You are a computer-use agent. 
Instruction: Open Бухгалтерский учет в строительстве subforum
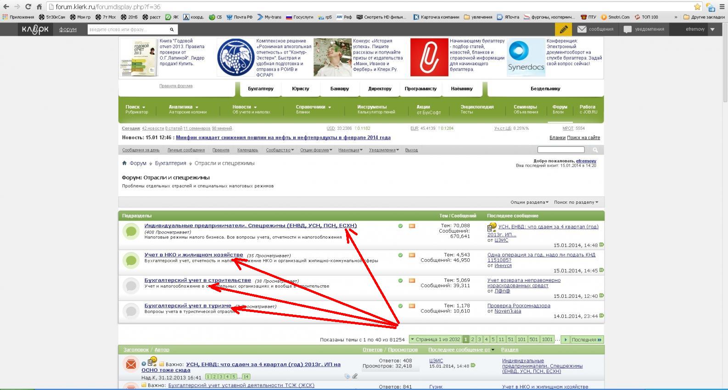[197, 280]
